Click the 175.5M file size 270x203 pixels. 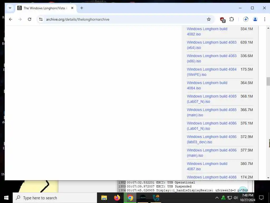click(247, 69)
